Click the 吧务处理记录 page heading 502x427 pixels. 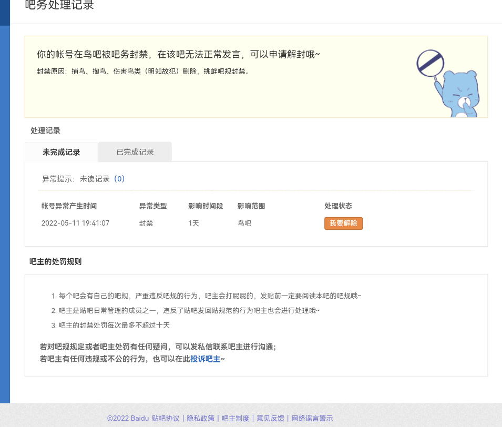click(x=59, y=6)
